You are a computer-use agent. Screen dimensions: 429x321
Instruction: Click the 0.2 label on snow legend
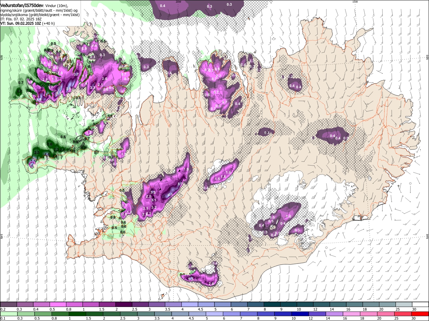(2, 309)
